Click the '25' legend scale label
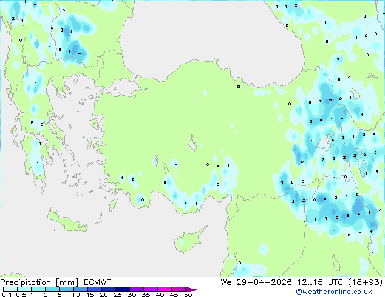The image size is (385, 297). (x=118, y=295)
